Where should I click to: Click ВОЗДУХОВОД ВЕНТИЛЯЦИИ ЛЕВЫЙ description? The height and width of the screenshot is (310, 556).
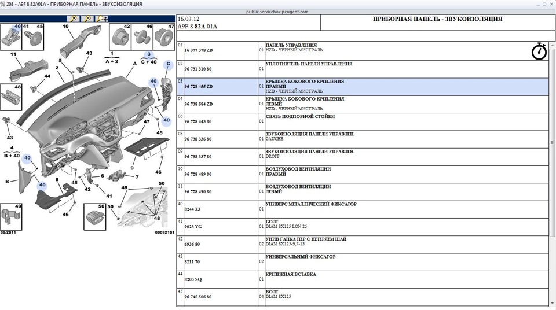[x=298, y=189]
